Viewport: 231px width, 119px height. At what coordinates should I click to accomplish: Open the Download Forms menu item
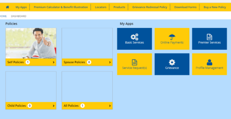185,7
